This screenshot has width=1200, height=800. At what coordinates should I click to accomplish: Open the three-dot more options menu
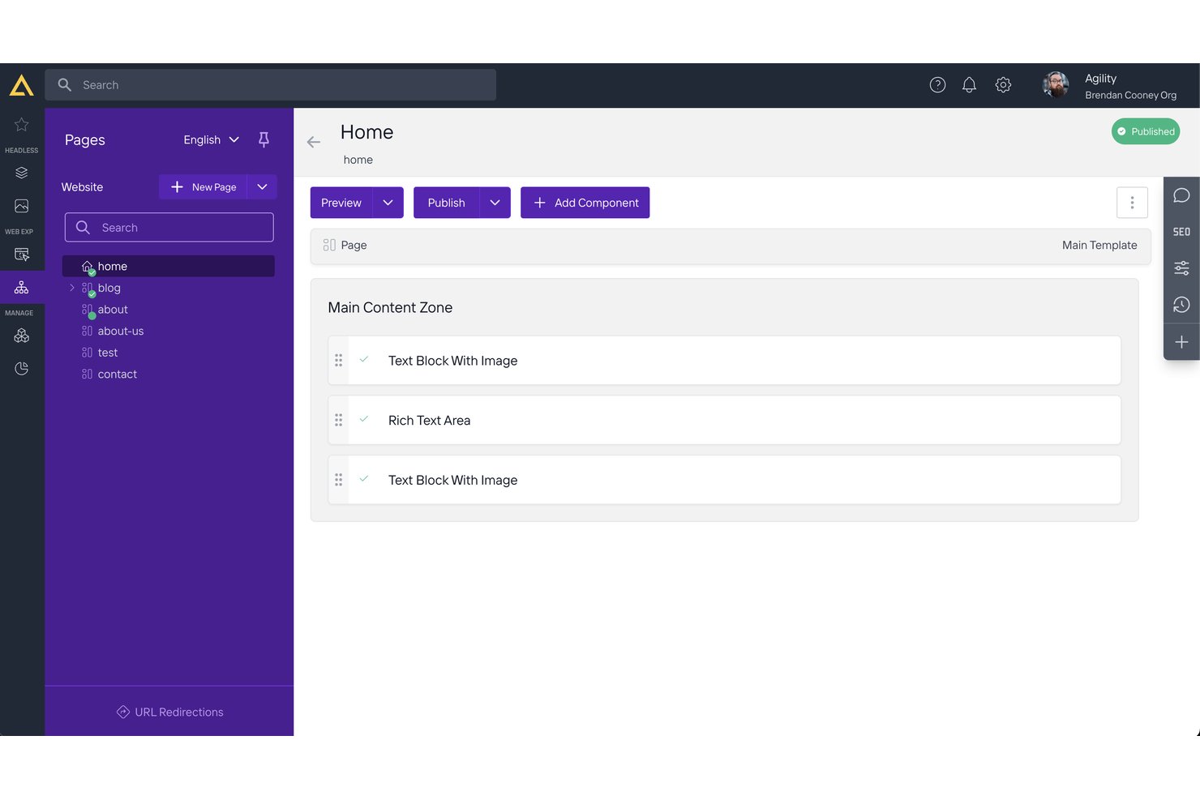click(x=1132, y=203)
